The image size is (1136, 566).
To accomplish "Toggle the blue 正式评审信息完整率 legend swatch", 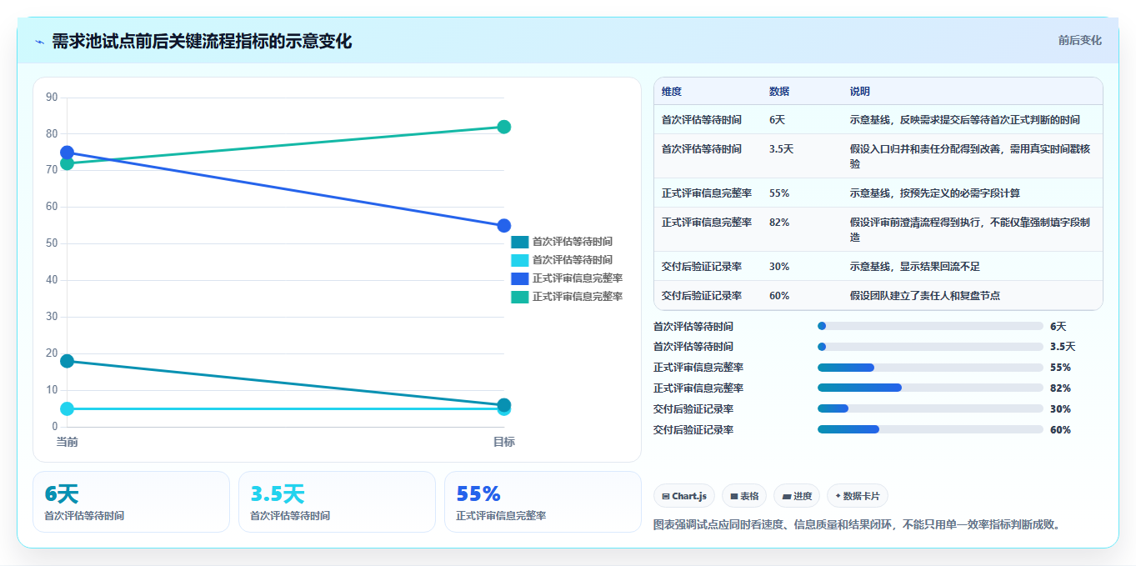I will pyautogui.click(x=520, y=278).
